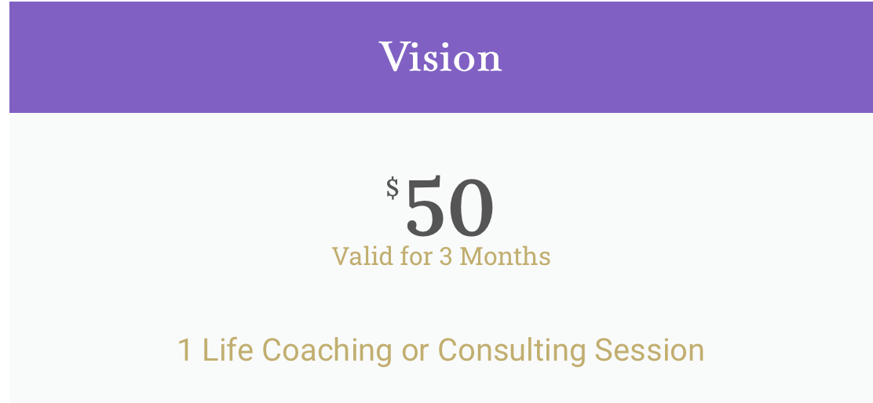Click the small dollar sign symbol

(x=393, y=188)
